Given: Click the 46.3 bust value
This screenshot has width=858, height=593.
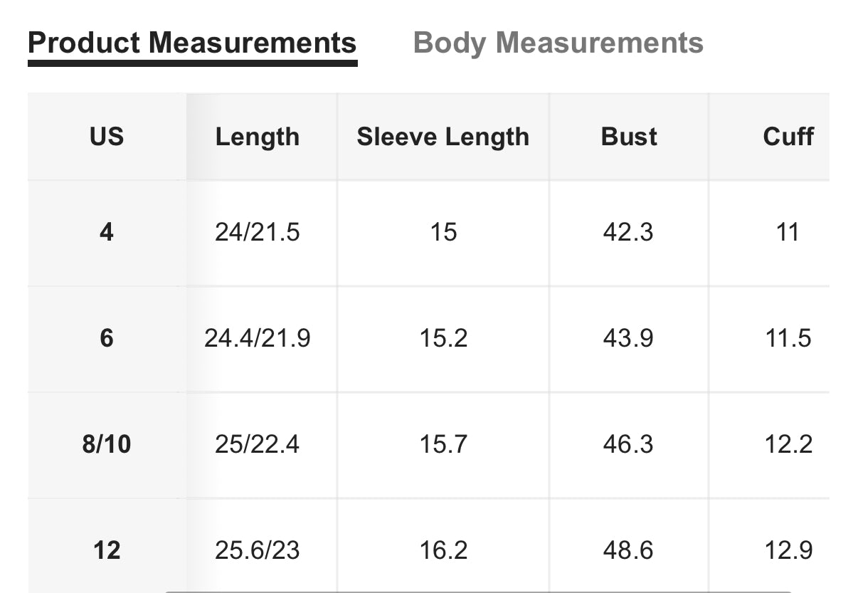Looking at the screenshot, I should pos(628,444).
